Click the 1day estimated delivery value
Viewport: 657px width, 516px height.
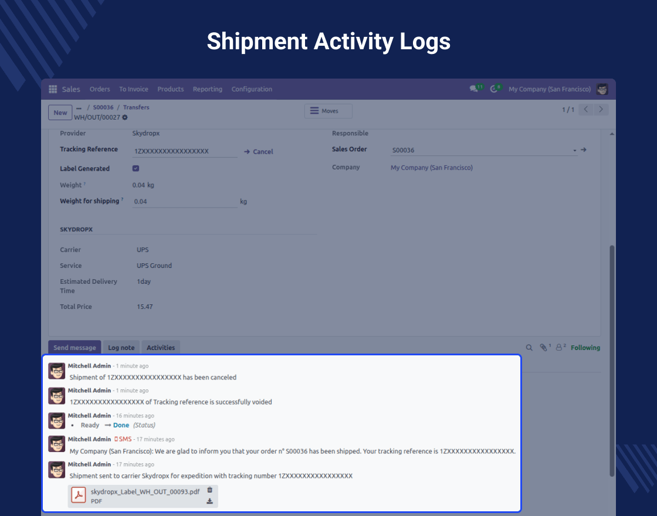coord(144,281)
